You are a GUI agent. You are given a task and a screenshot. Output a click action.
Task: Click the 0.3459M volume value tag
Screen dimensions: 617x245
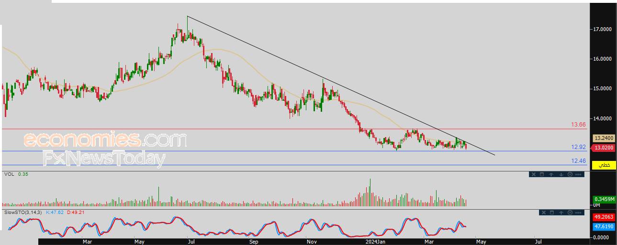(604, 199)
